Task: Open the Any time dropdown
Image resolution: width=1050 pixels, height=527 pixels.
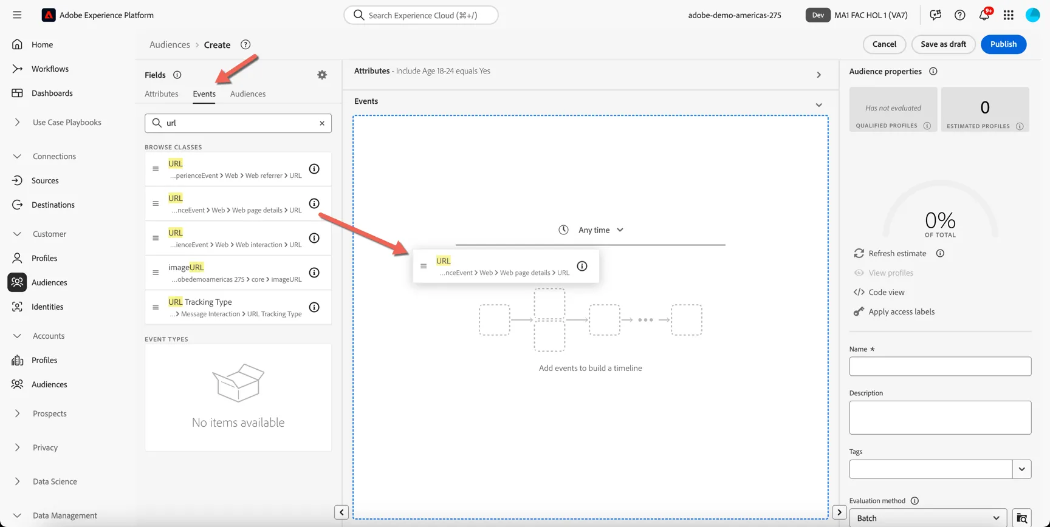Action: pos(591,230)
